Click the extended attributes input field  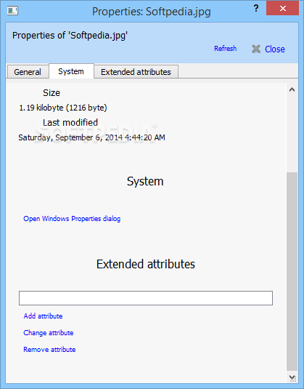point(146,298)
